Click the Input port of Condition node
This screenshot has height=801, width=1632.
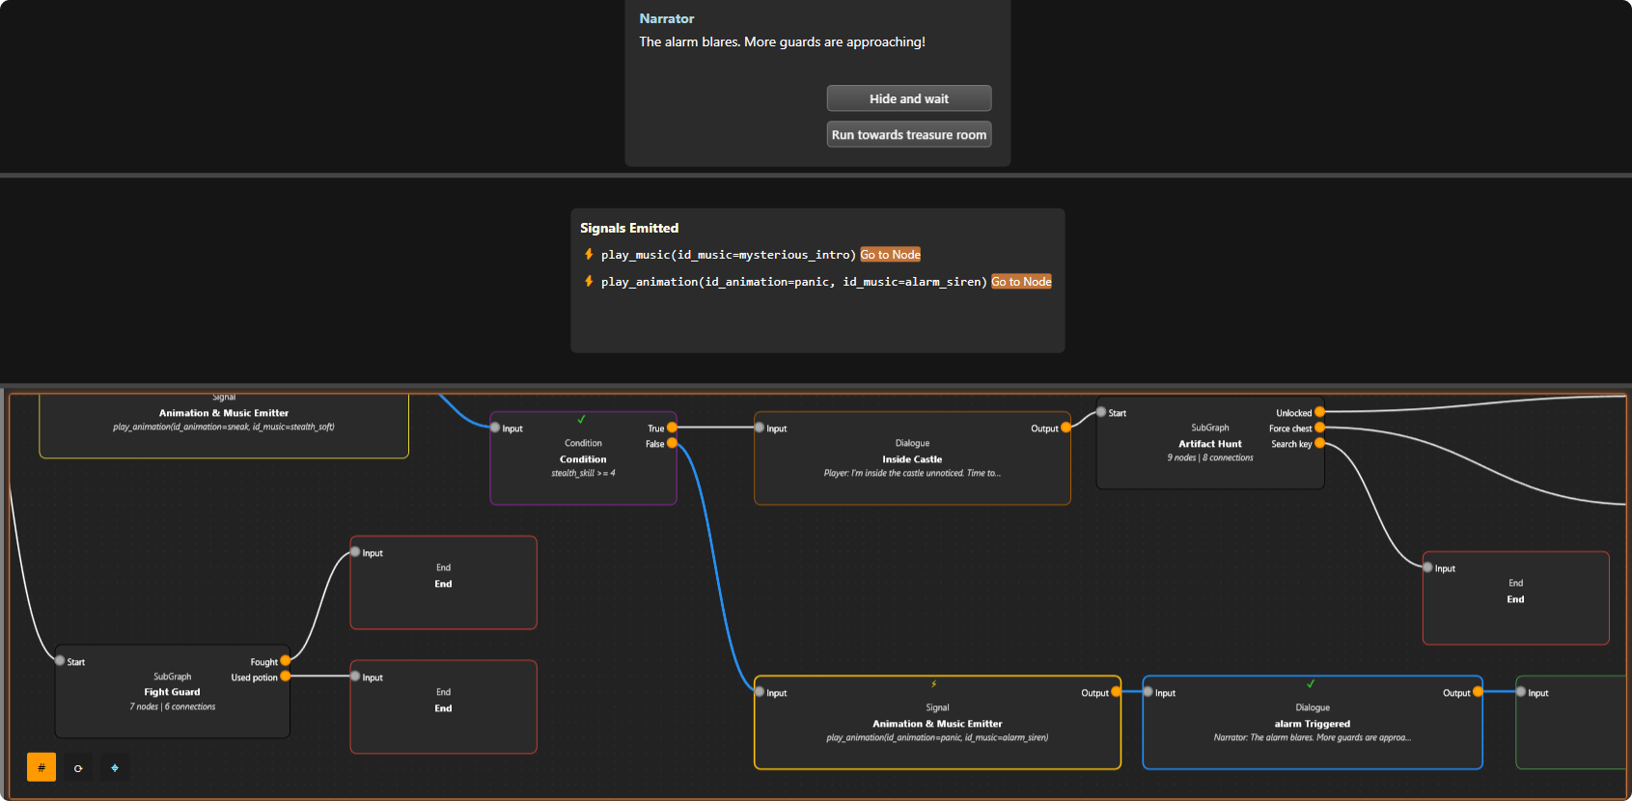click(x=495, y=428)
